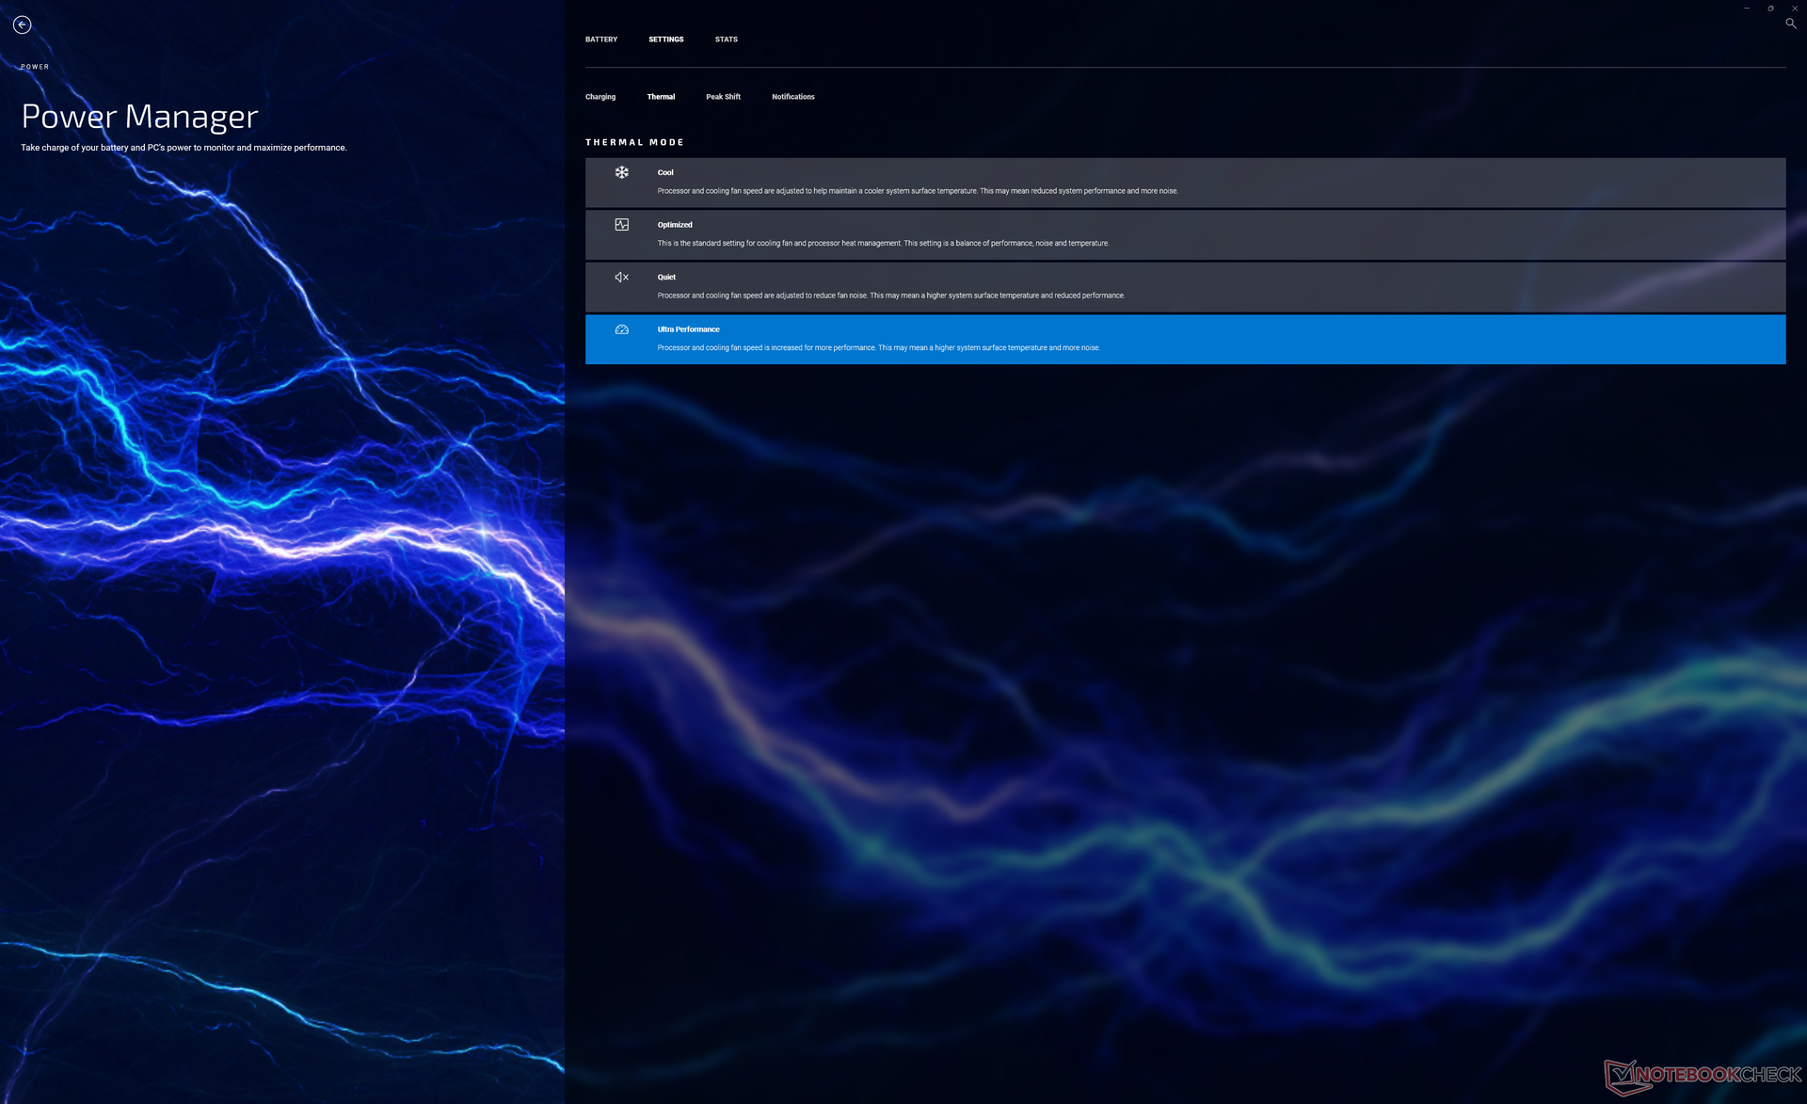
Task: Restore down the application window
Action: 1770,8
